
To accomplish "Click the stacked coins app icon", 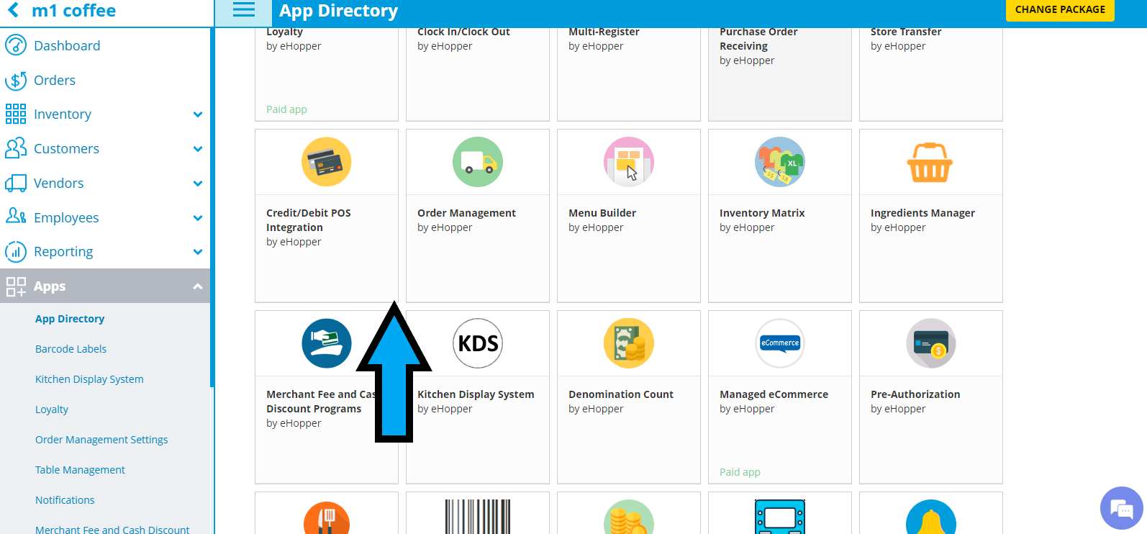I will [629, 517].
